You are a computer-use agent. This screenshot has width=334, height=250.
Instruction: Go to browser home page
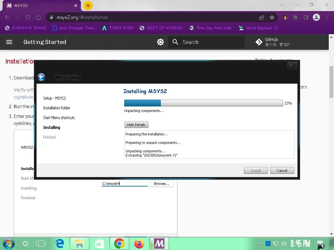click(38, 18)
